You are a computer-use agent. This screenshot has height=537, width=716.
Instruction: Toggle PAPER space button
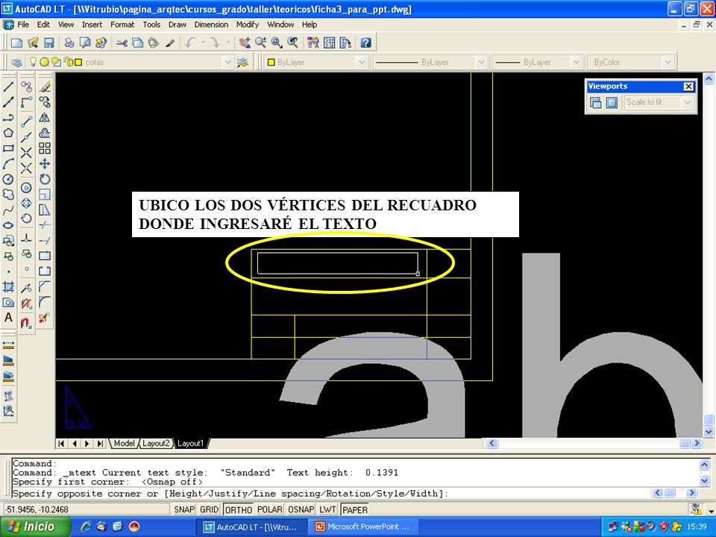[x=355, y=509]
